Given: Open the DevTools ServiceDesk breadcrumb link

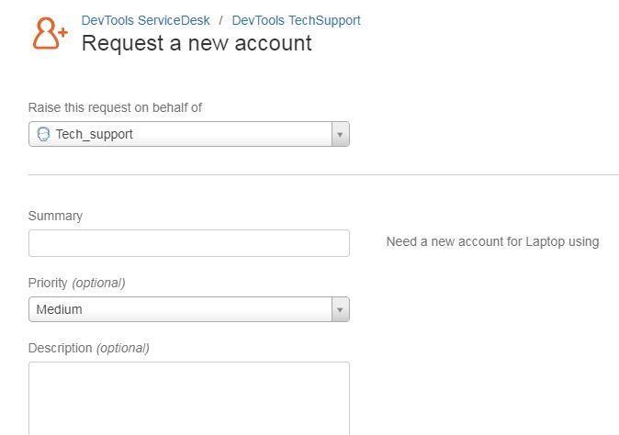Looking at the screenshot, I should pos(145,20).
